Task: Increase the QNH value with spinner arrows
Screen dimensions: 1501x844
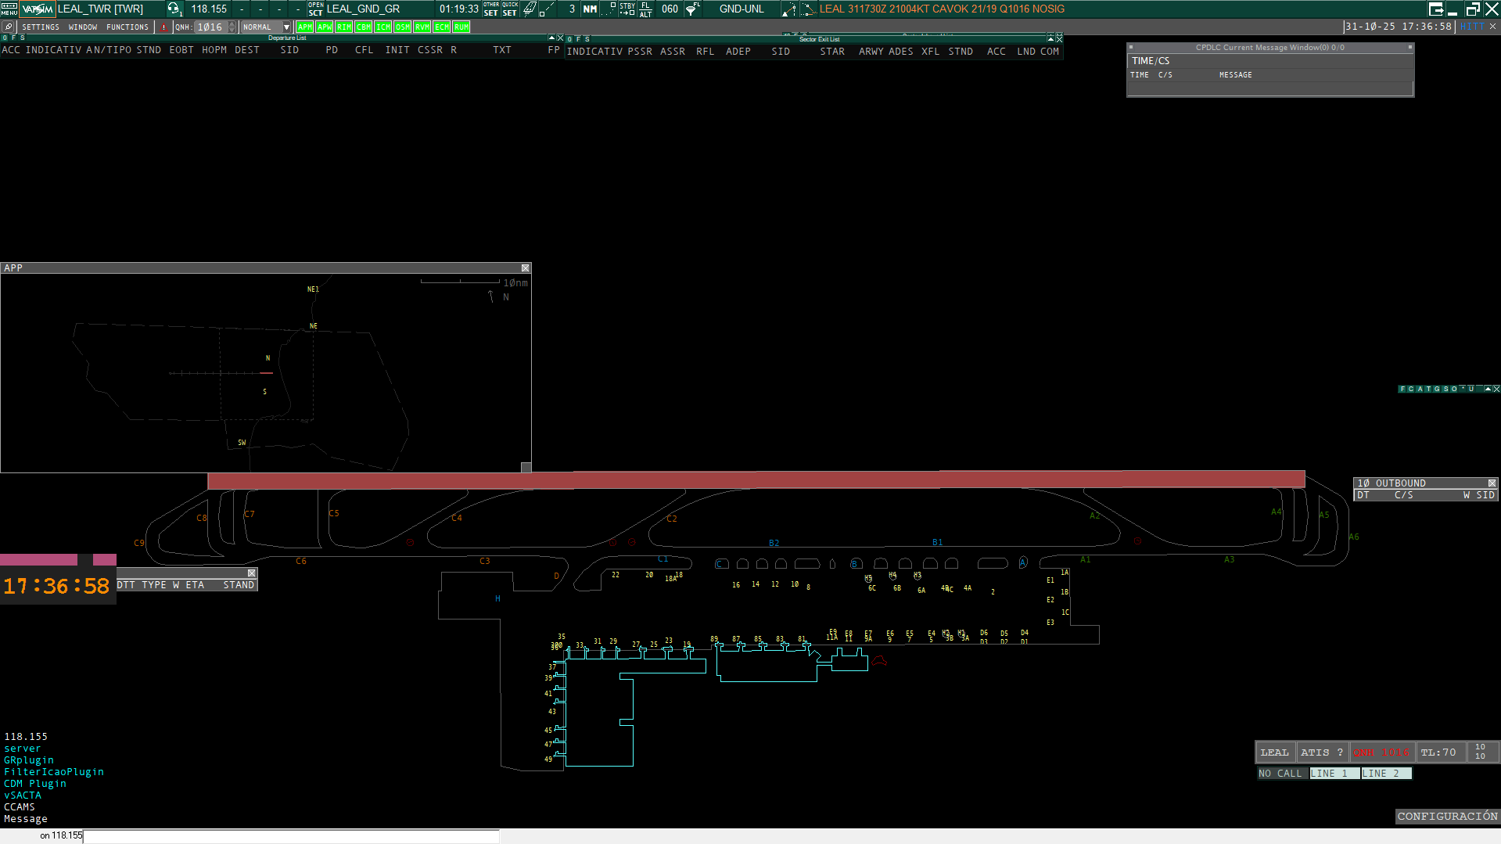Action: click(x=232, y=23)
